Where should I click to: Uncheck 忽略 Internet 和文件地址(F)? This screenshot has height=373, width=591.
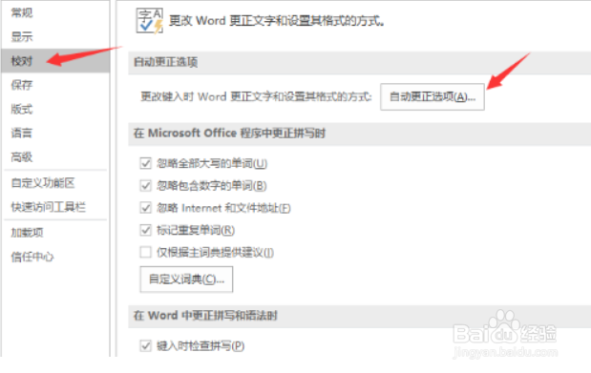[145, 208]
